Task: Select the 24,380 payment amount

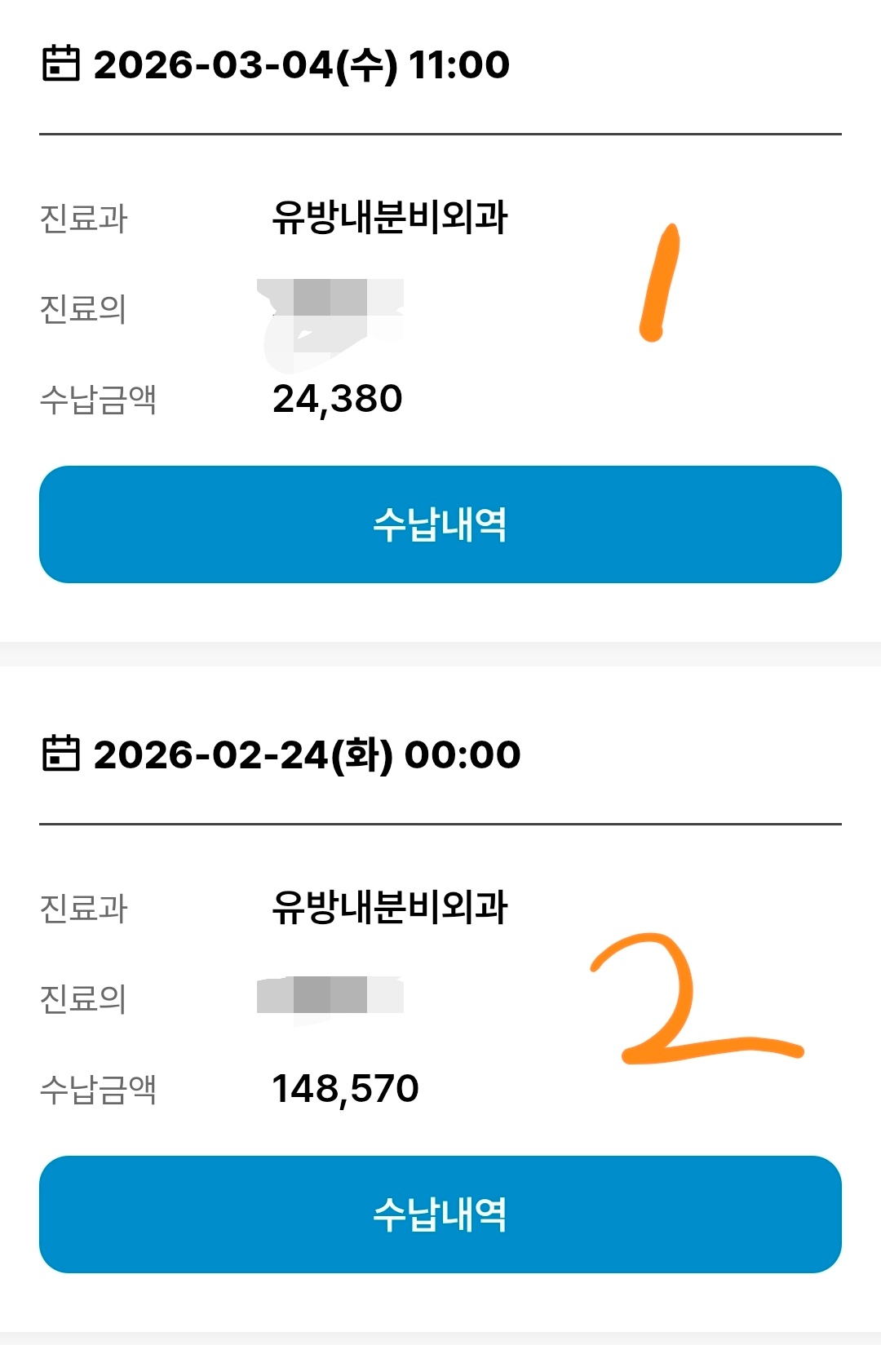Action: pyautogui.click(x=337, y=399)
